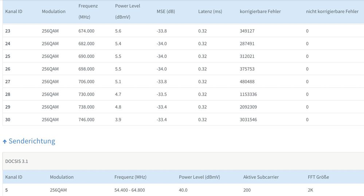Click power level 5.6 in row 23
The image size is (364, 196).
pos(118,31)
